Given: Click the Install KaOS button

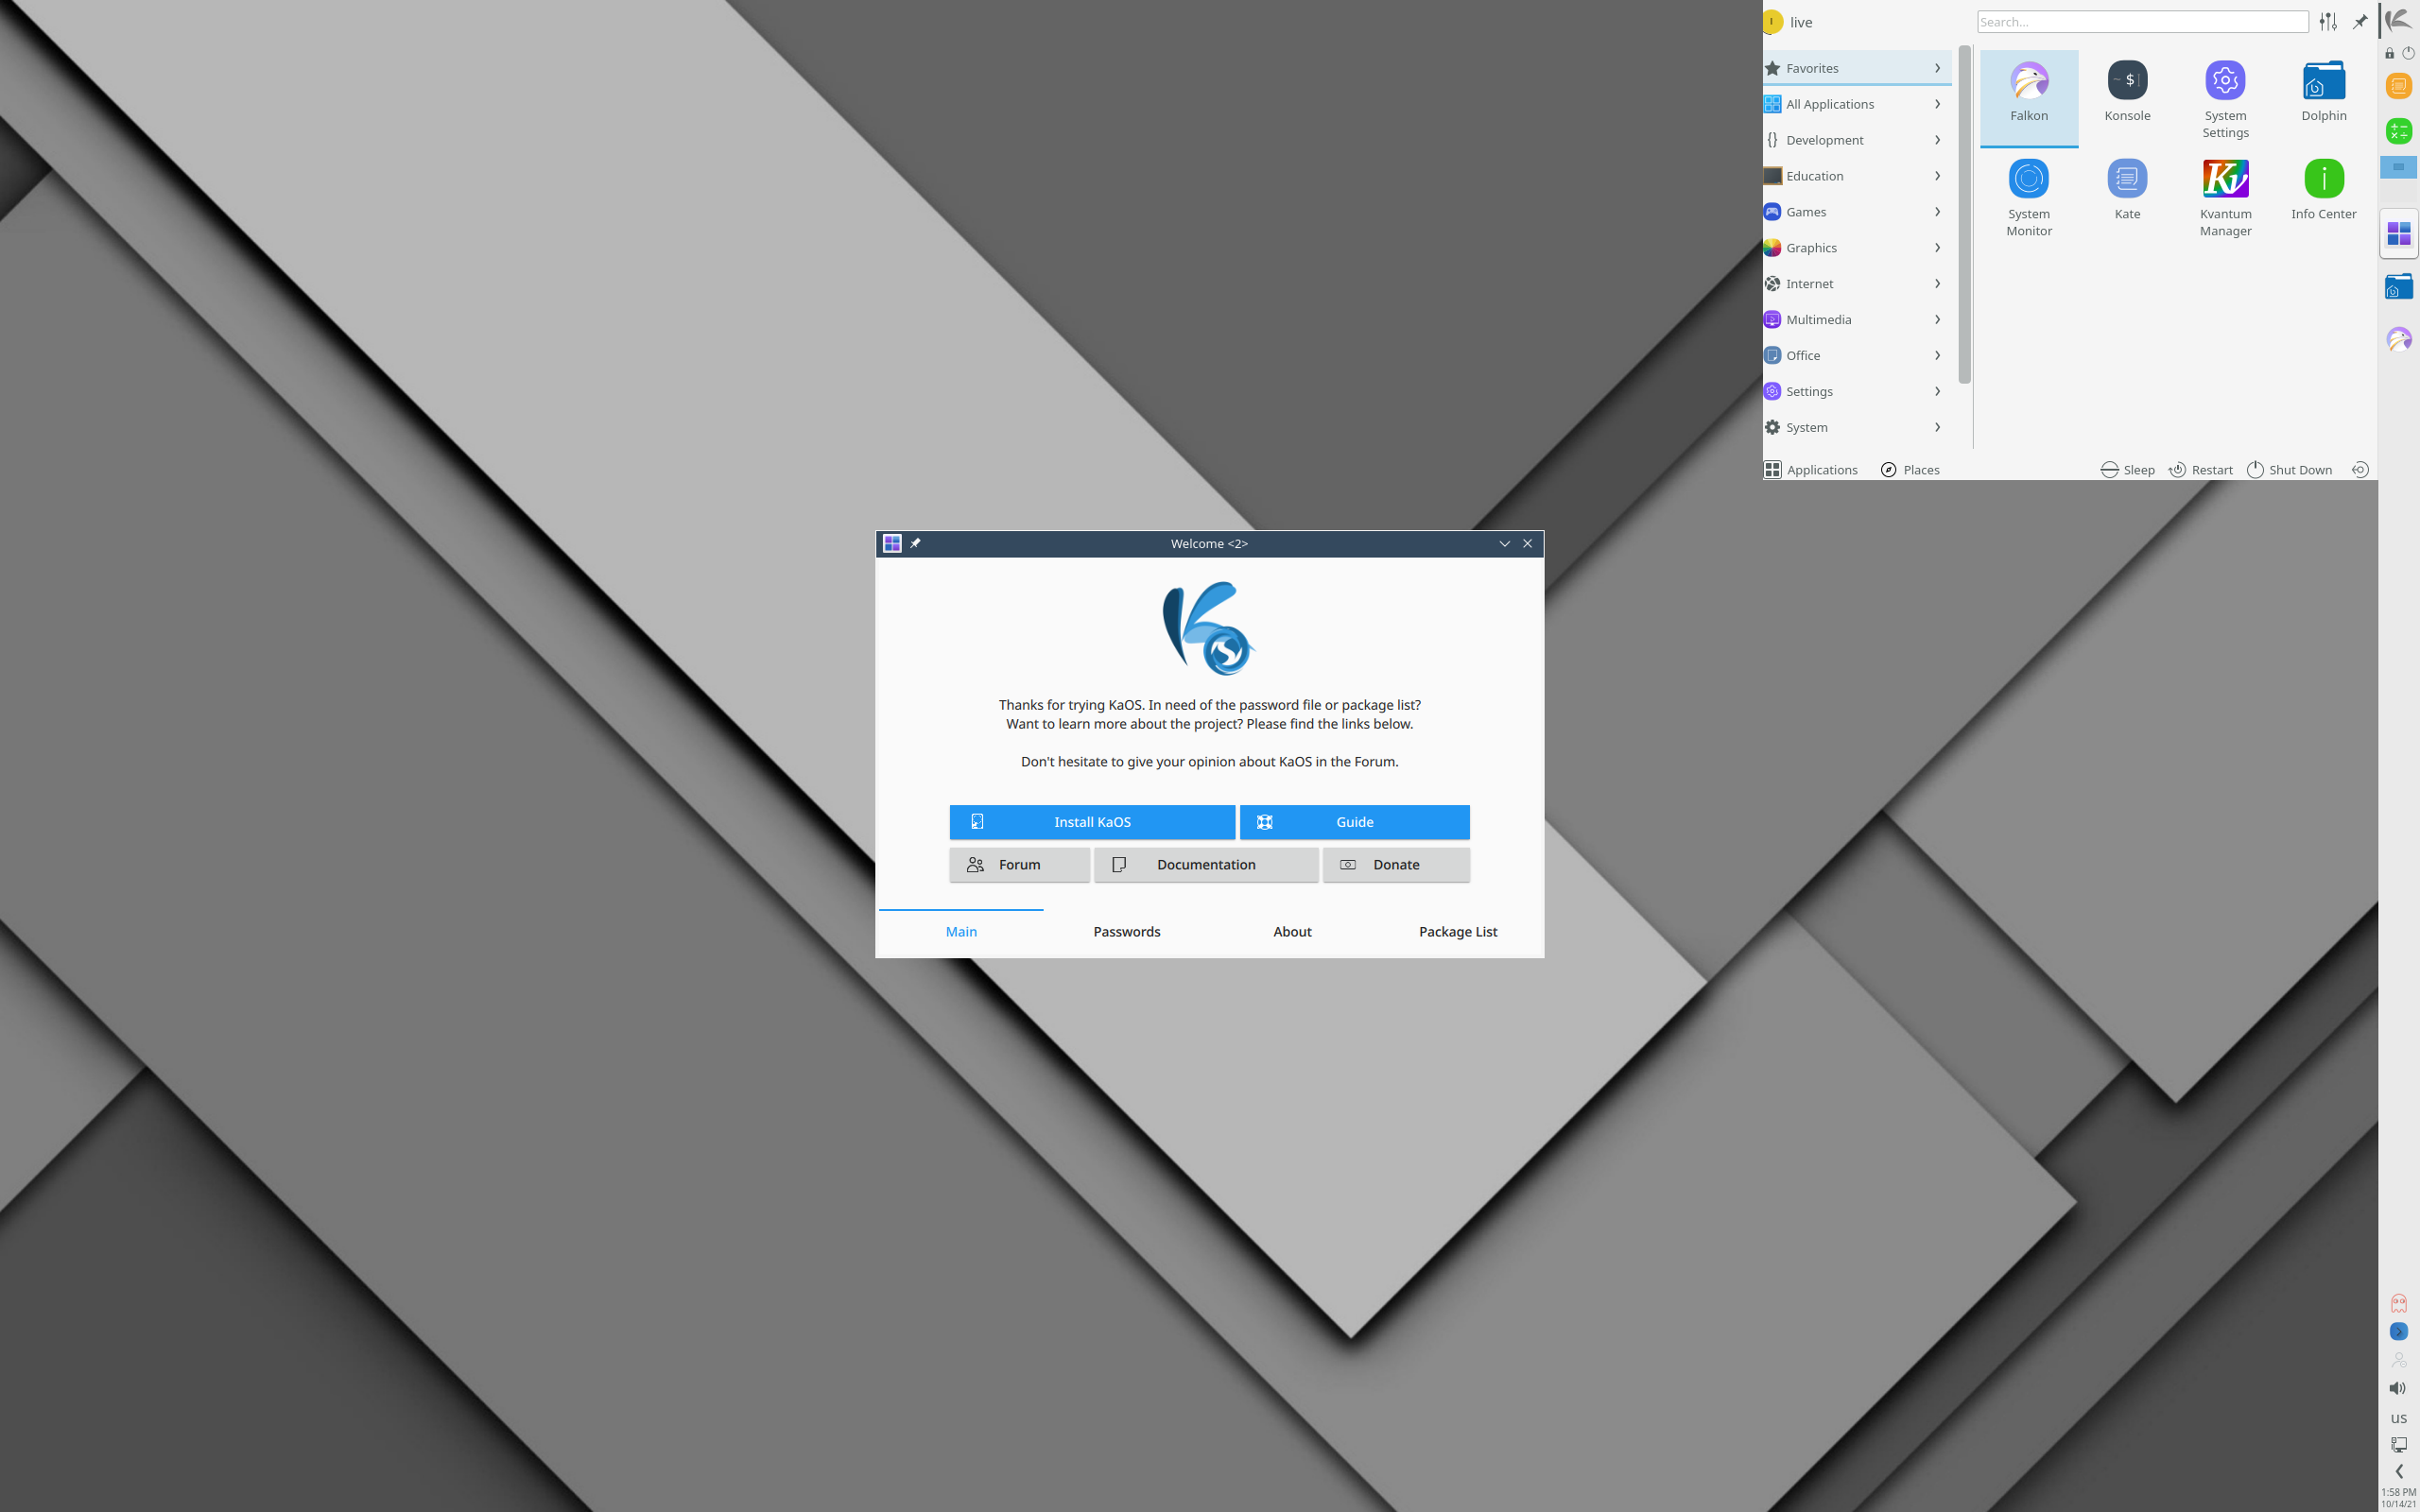Looking at the screenshot, I should click(1092, 822).
